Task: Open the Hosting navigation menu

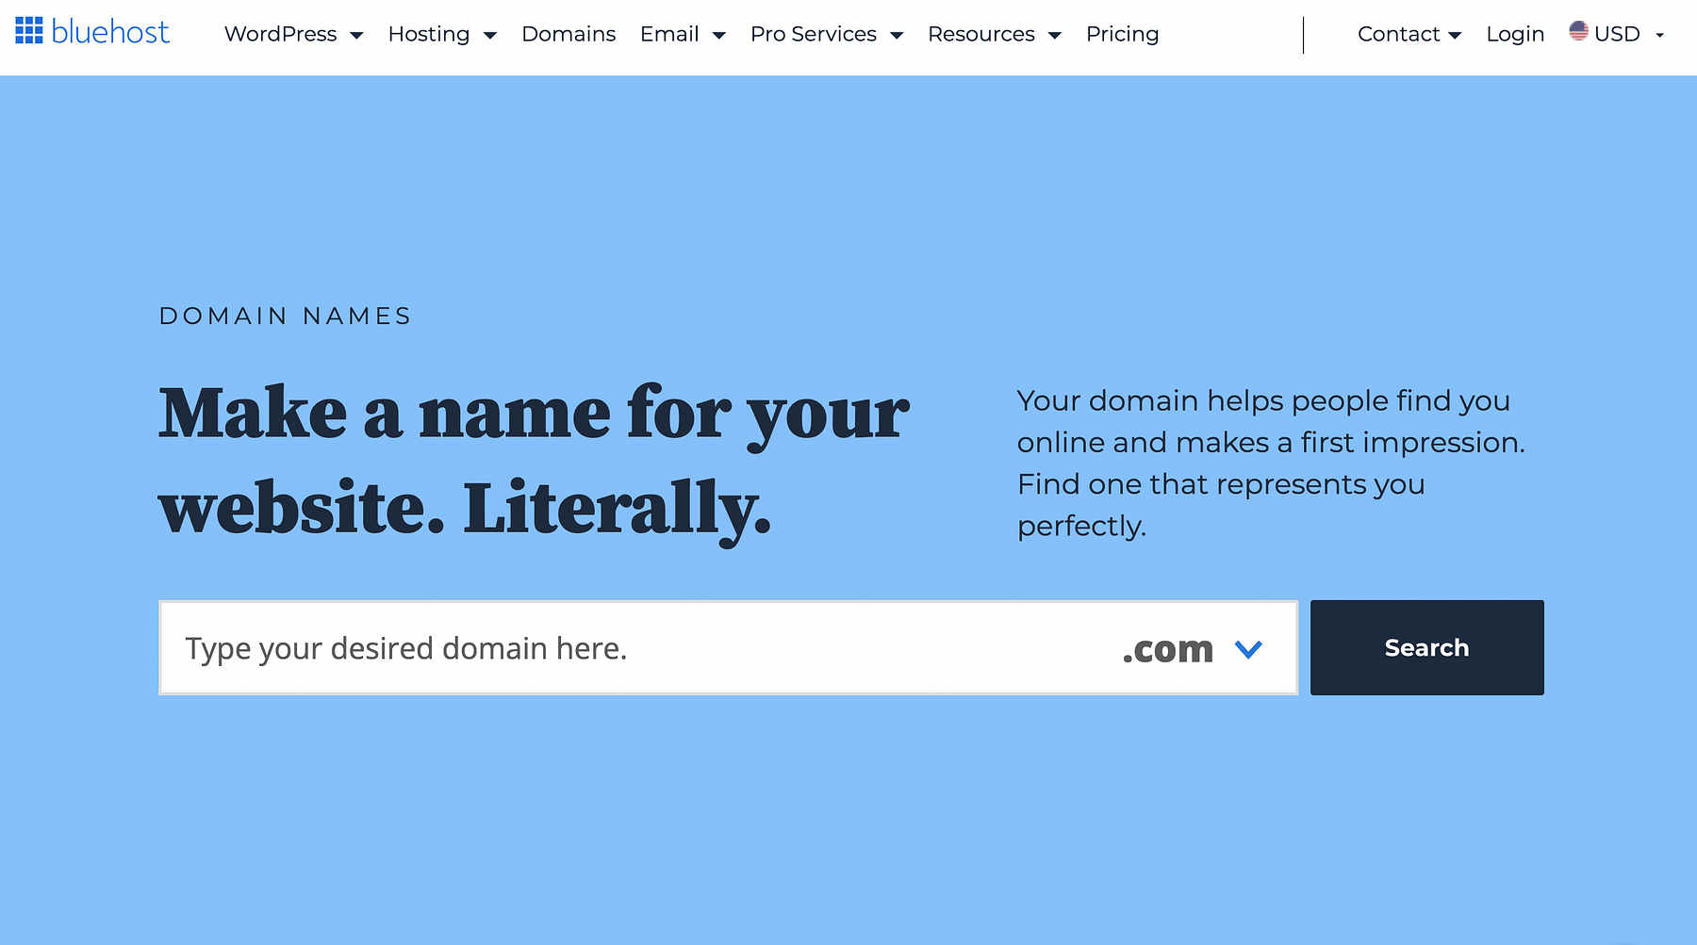Action: [x=429, y=34]
